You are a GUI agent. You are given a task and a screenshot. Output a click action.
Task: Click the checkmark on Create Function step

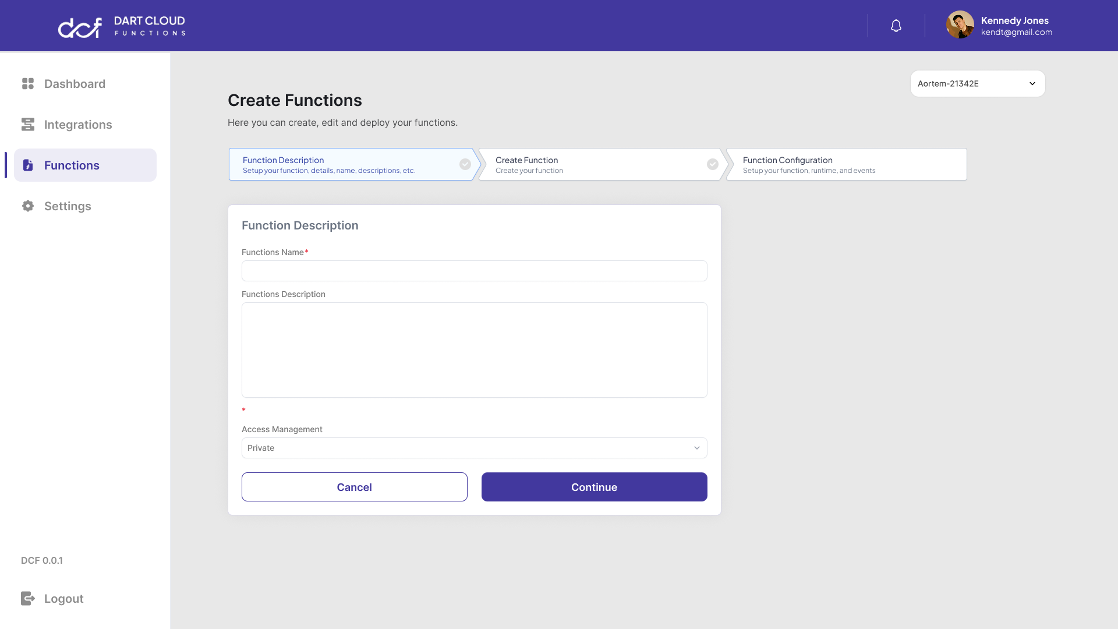(712, 164)
